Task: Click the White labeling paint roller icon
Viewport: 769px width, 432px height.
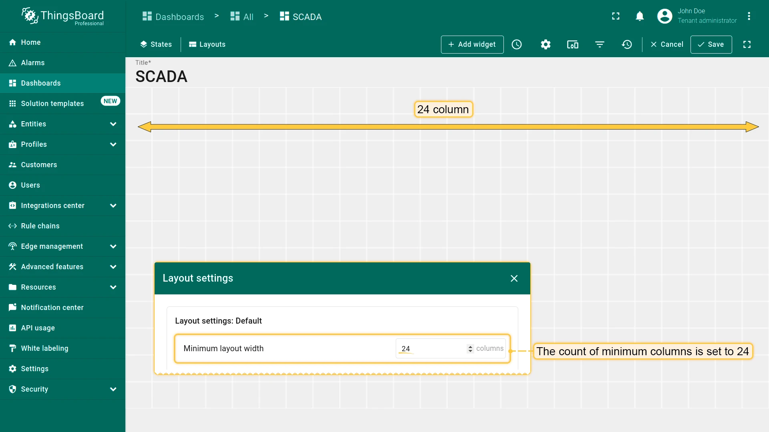Action: click(x=12, y=348)
